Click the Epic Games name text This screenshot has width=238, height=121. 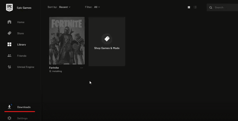[x=24, y=8]
